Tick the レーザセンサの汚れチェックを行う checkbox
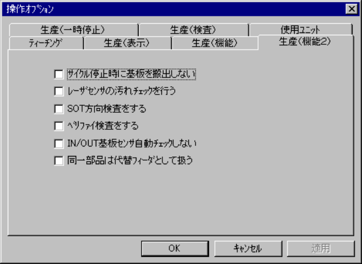The width and height of the screenshot is (362, 264). click(x=59, y=91)
